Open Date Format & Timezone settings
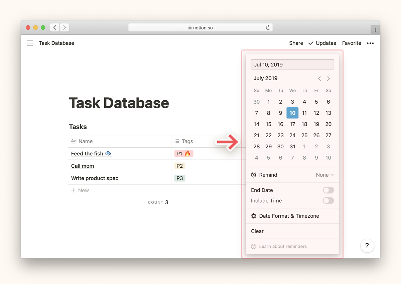The width and height of the screenshot is (401, 284). click(292, 216)
